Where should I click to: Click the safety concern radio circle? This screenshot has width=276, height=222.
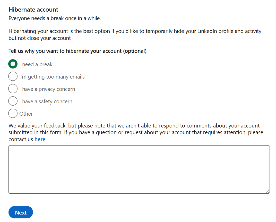point(13,101)
